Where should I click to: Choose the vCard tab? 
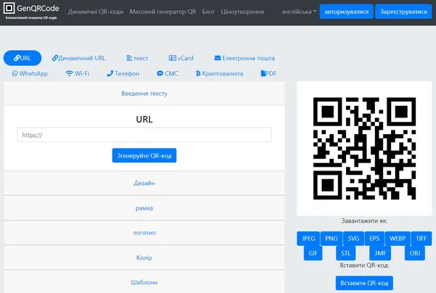pos(181,58)
